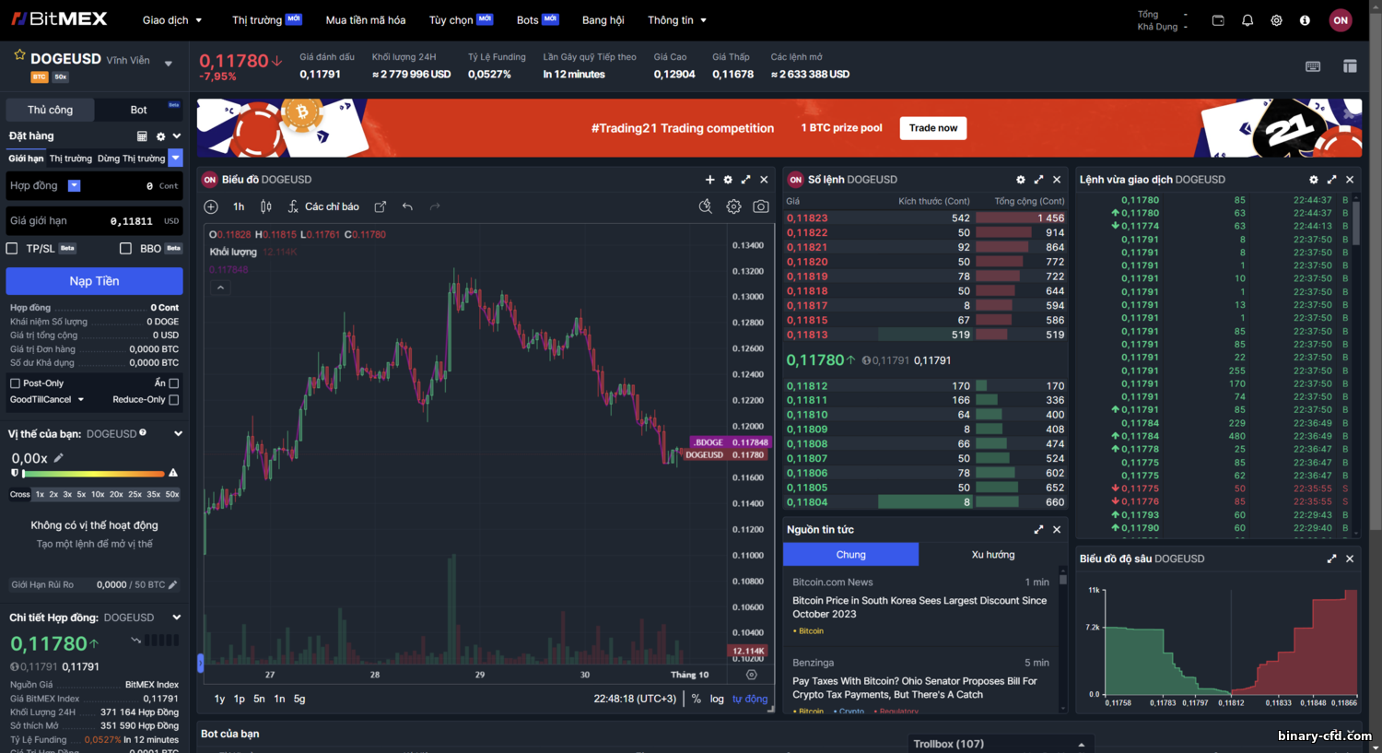
Task: Click the 50x leverage option
Action: pos(172,495)
